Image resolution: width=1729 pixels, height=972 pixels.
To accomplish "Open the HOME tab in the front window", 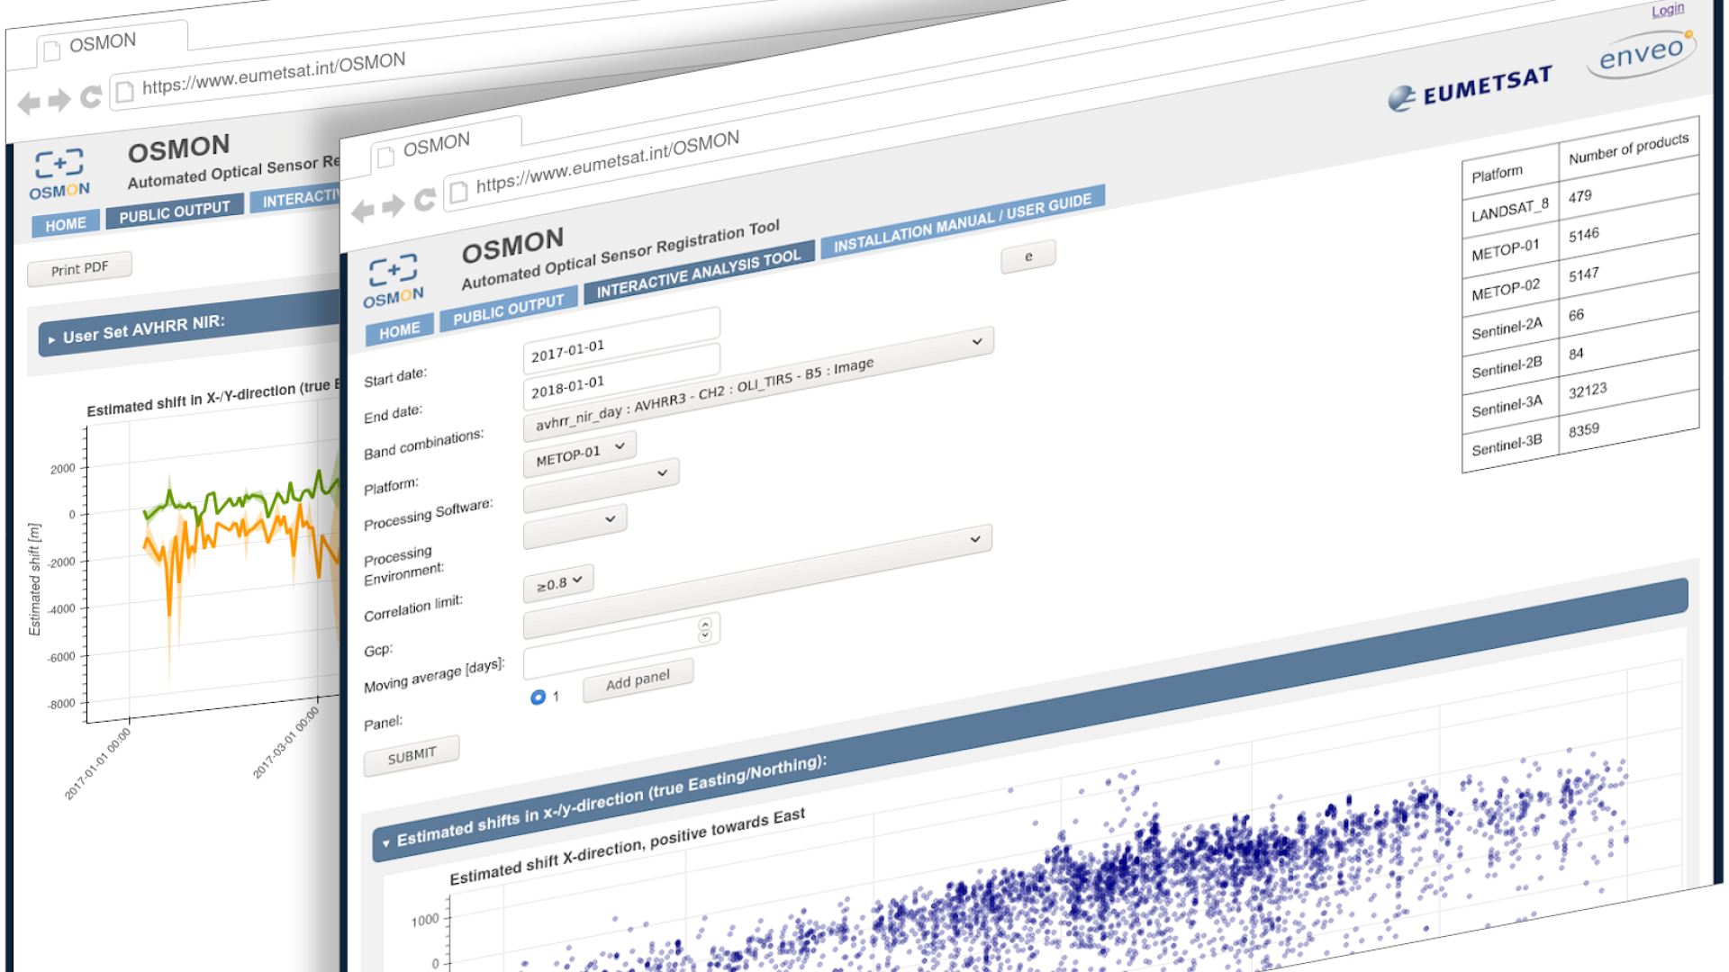I will [400, 330].
